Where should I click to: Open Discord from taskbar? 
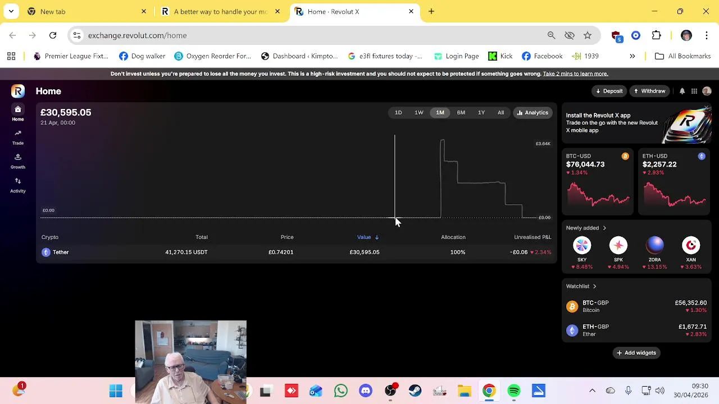point(366,391)
